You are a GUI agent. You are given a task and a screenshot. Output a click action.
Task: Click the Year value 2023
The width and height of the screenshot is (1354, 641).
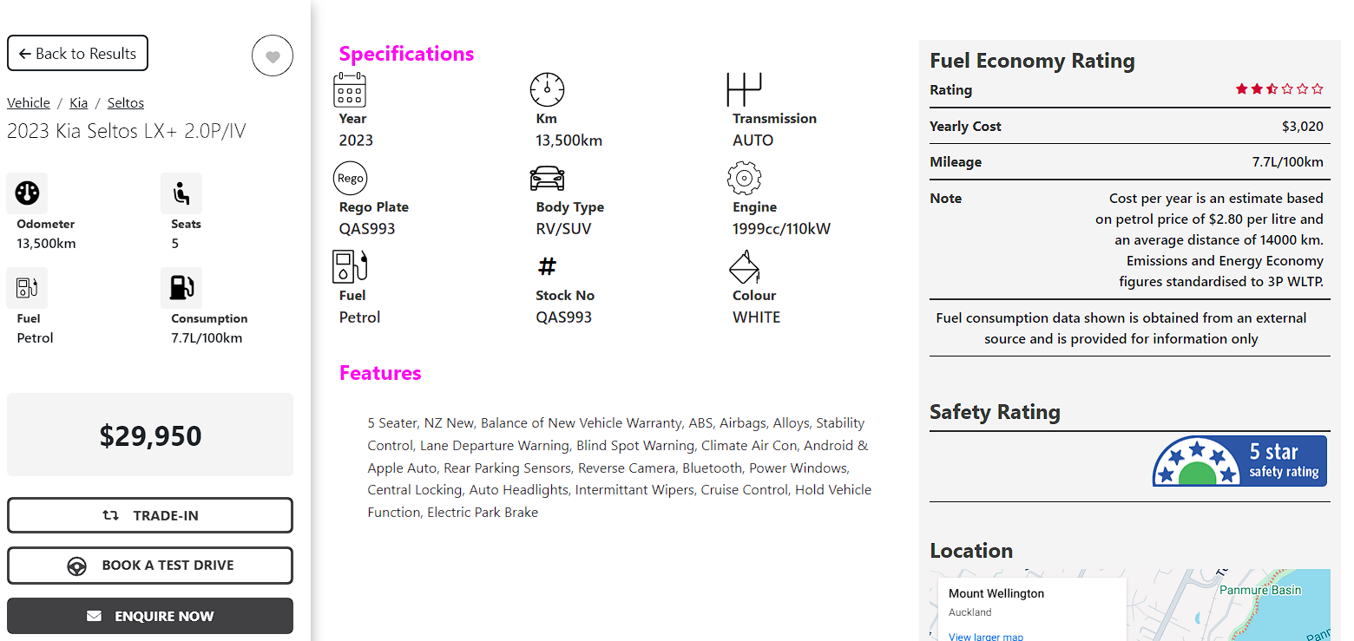(356, 141)
